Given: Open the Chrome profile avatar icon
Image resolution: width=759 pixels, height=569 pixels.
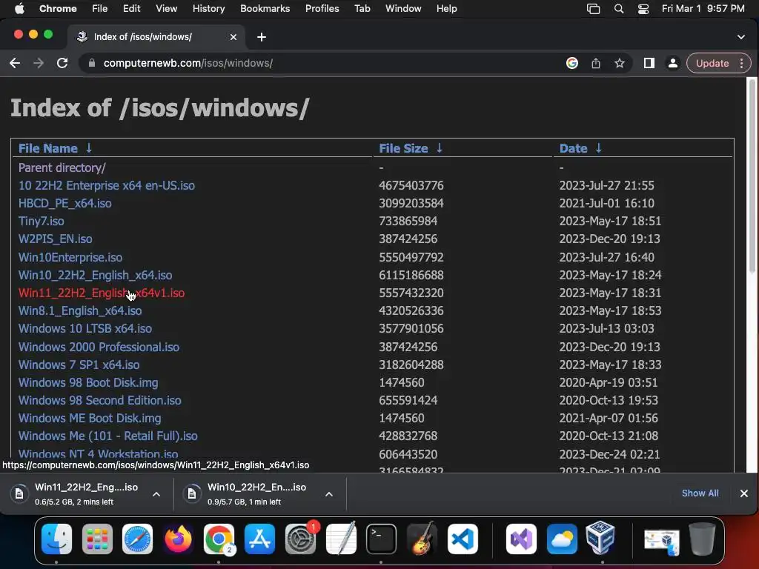Looking at the screenshot, I should [x=673, y=64].
